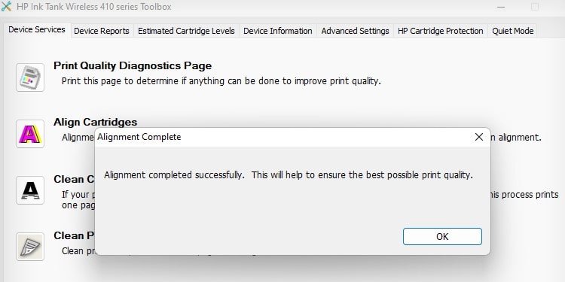The width and height of the screenshot is (565, 282).
Task: Select the HP Cartridge Protection tab
Action: [441, 31]
